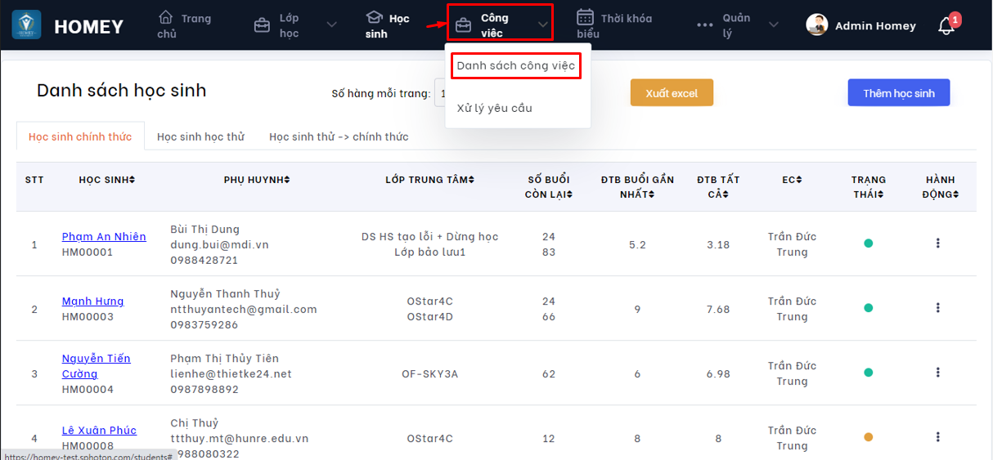
Task: Select Xử lý yêu cầu menu item
Action: pyautogui.click(x=494, y=108)
